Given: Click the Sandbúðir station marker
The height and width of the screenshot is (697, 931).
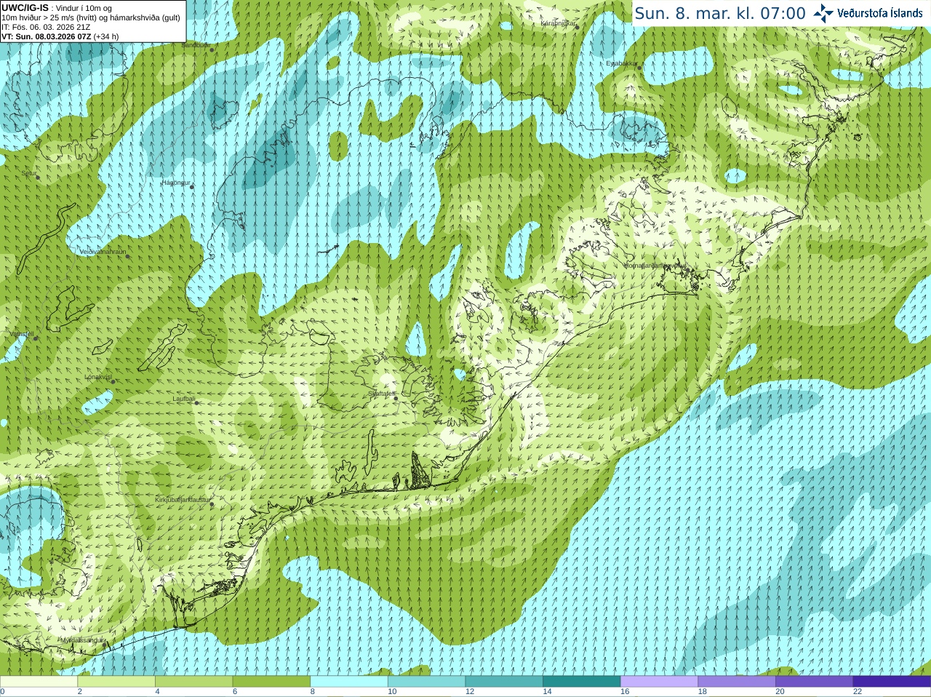Looking at the screenshot, I should [212, 49].
